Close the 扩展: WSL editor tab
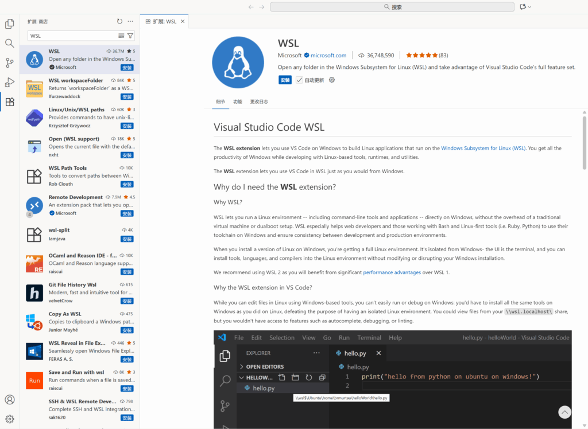The width and height of the screenshot is (588, 429). pos(183,21)
